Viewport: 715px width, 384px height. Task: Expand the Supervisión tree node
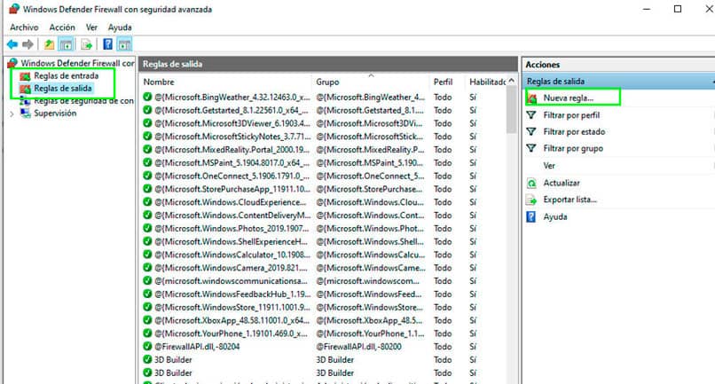12,114
